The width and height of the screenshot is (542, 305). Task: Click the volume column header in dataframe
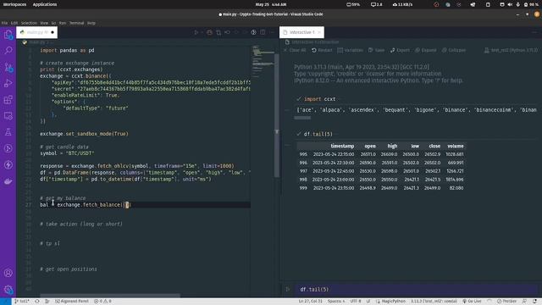(x=456, y=146)
